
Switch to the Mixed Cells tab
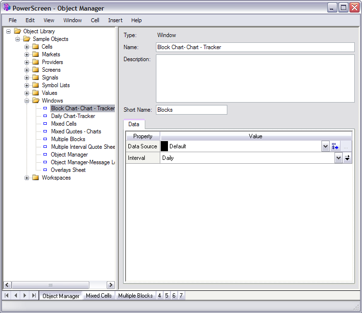(99, 296)
